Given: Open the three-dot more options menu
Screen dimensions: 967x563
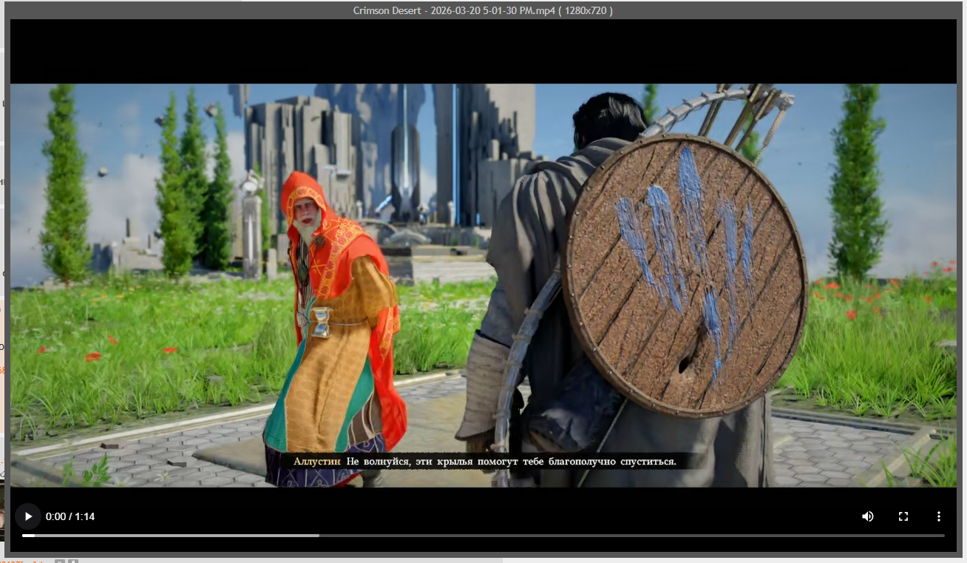Looking at the screenshot, I should (939, 516).
